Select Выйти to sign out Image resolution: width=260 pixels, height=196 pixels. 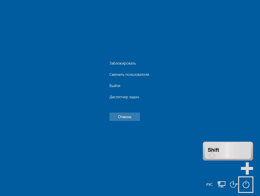[115, 86]
